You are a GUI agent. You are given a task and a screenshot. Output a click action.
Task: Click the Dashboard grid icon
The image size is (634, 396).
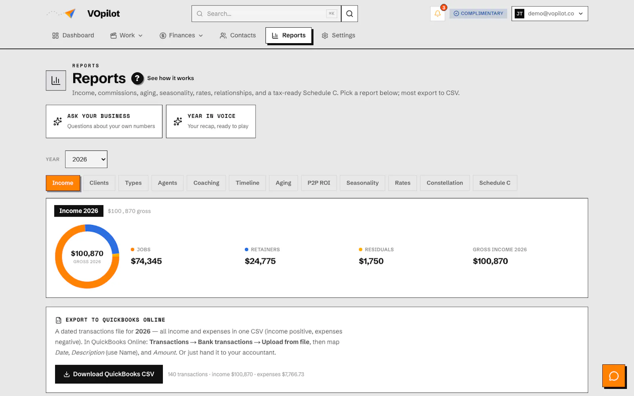[55, 36]
